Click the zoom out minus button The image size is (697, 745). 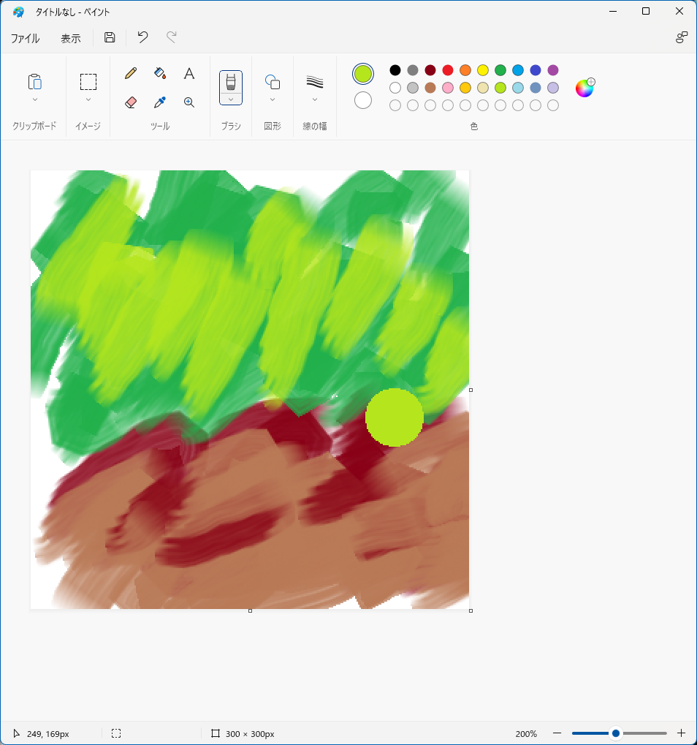pyautogui.click(x=557, y=733)
